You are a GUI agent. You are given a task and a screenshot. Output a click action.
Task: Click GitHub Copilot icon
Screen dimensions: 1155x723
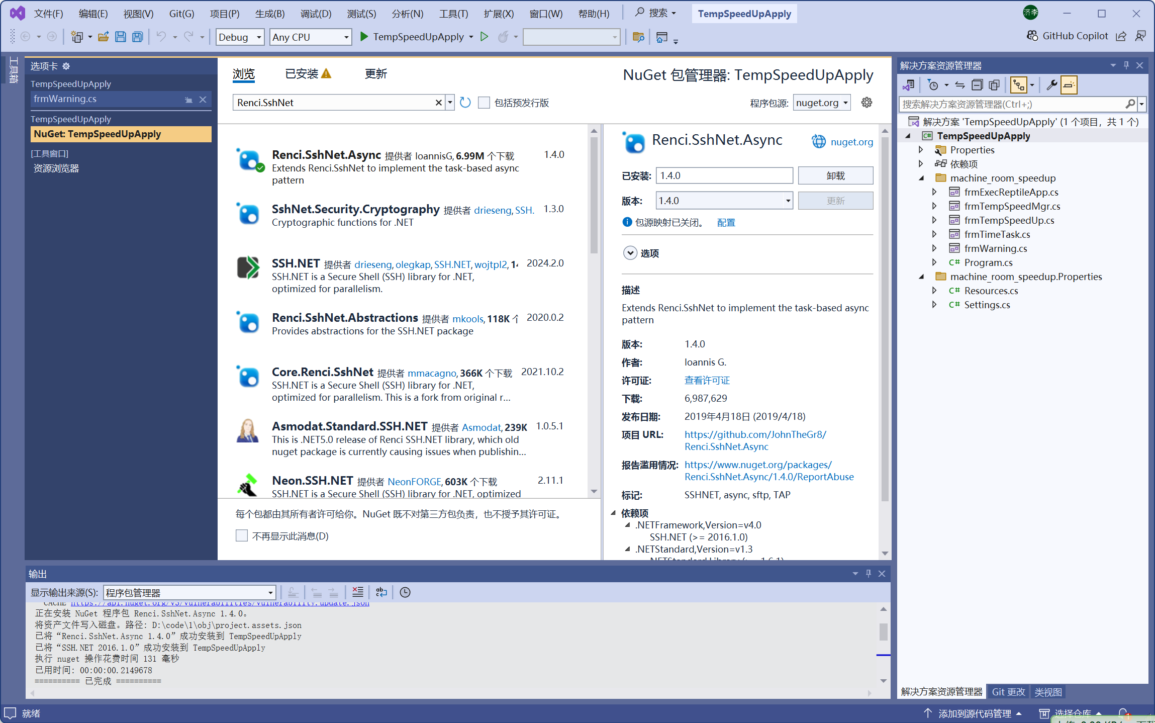coord(1032,36)
